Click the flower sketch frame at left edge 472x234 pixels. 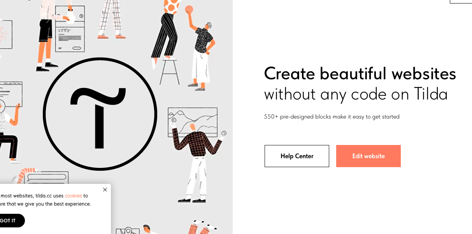tap(5, 35)
